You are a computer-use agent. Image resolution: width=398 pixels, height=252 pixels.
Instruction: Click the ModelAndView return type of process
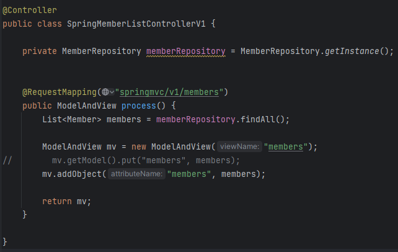click(87, 106)
